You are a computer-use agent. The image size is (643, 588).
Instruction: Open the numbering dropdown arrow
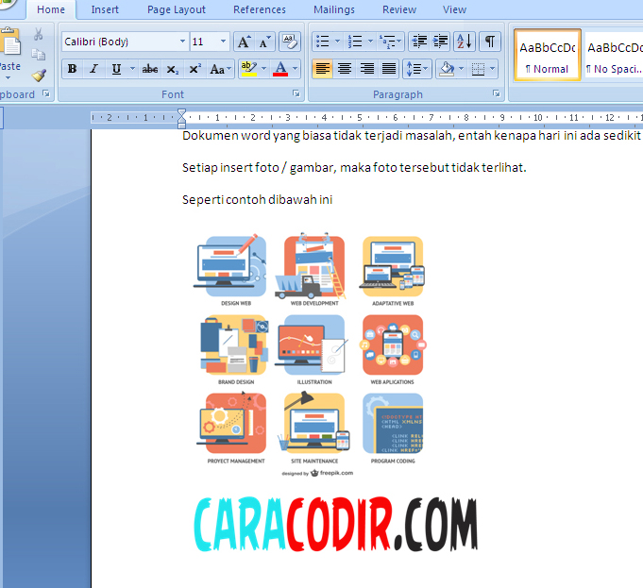pos(370,42)
